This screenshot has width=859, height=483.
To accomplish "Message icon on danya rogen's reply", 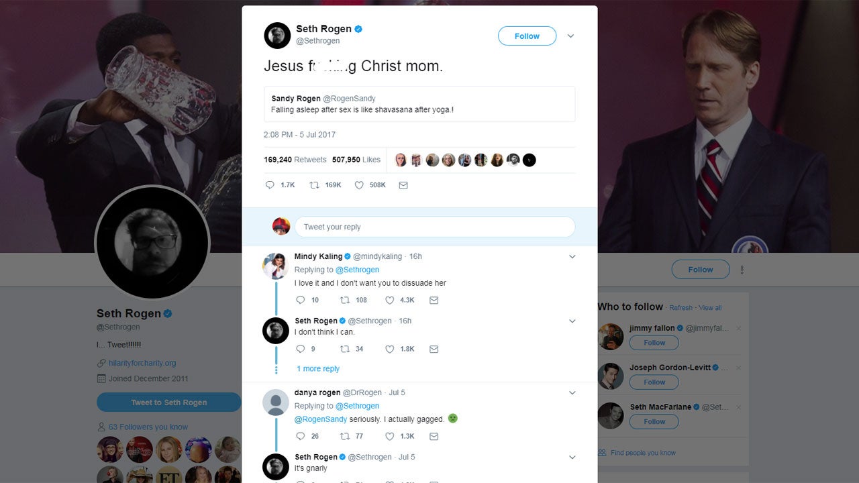I will 434,437.
